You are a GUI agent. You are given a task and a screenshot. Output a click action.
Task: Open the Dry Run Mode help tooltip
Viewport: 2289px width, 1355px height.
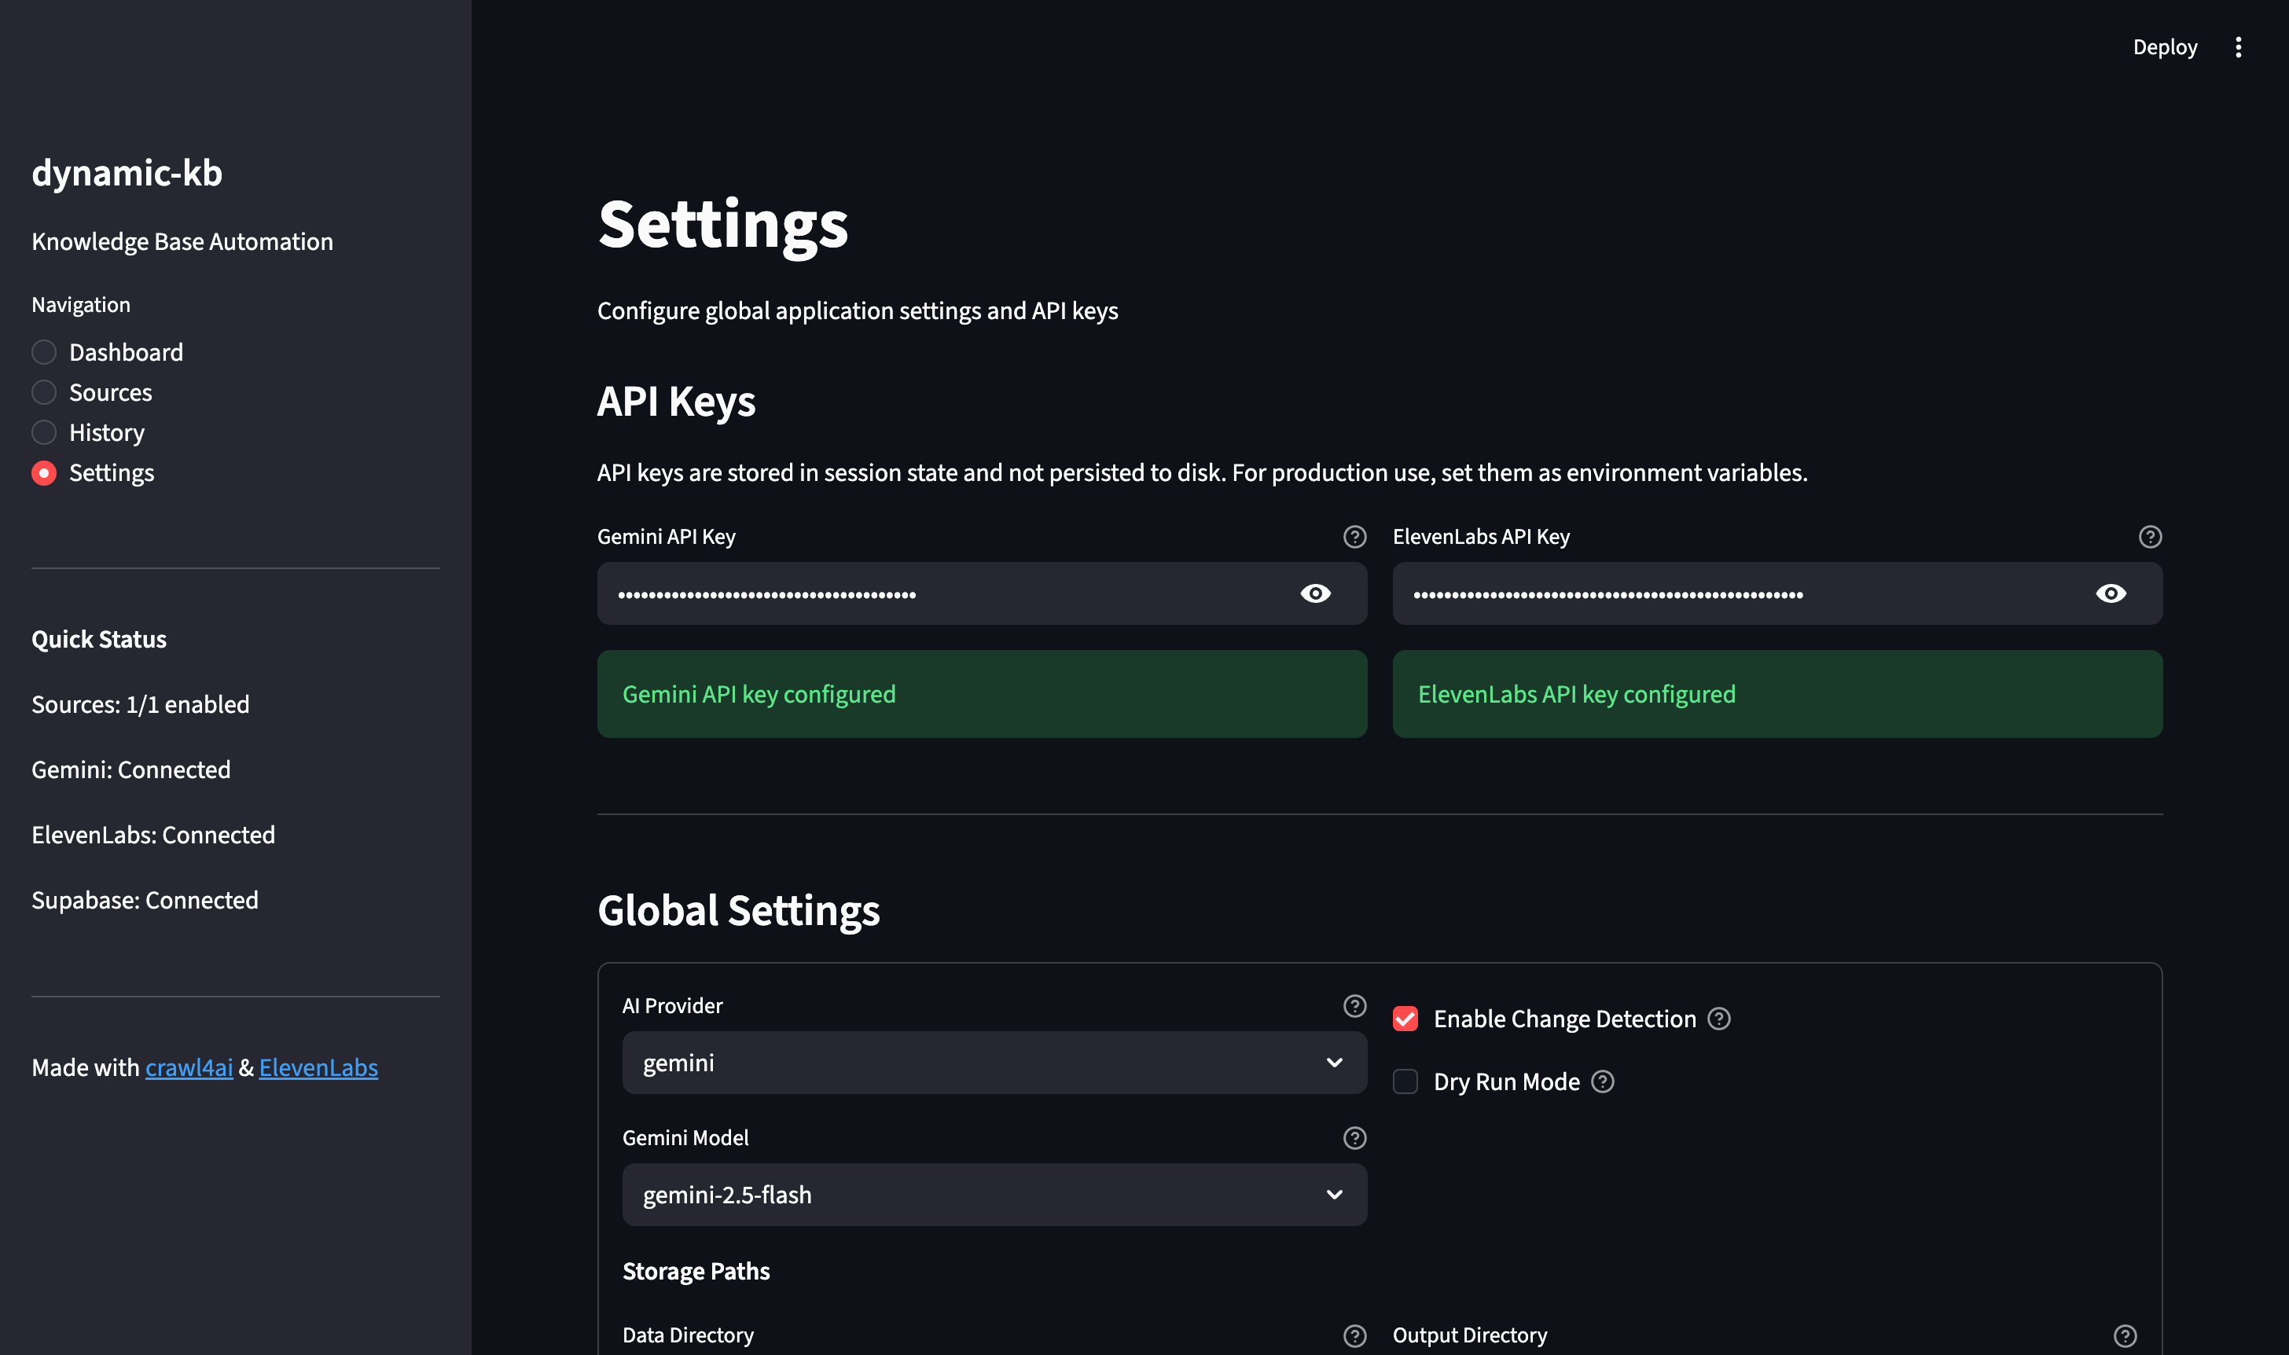coord(1603,1082)
